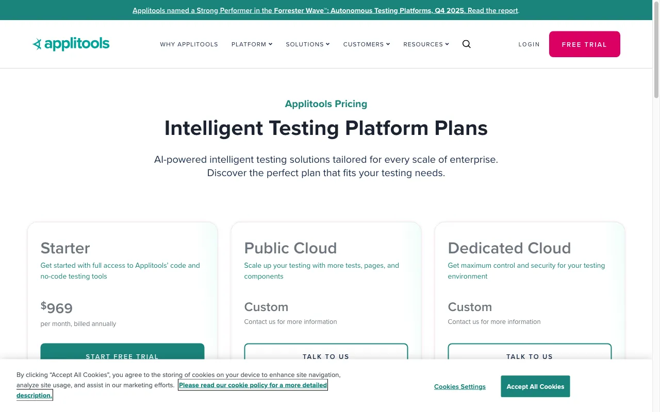The height and width of the screenshot is (412, 660).
Task: Expand the Solutions dropdown menu
Action: pos(308,44)
